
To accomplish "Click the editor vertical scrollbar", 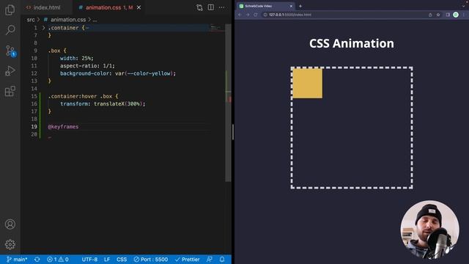I will pyautogui.click(x=228, y=103).
